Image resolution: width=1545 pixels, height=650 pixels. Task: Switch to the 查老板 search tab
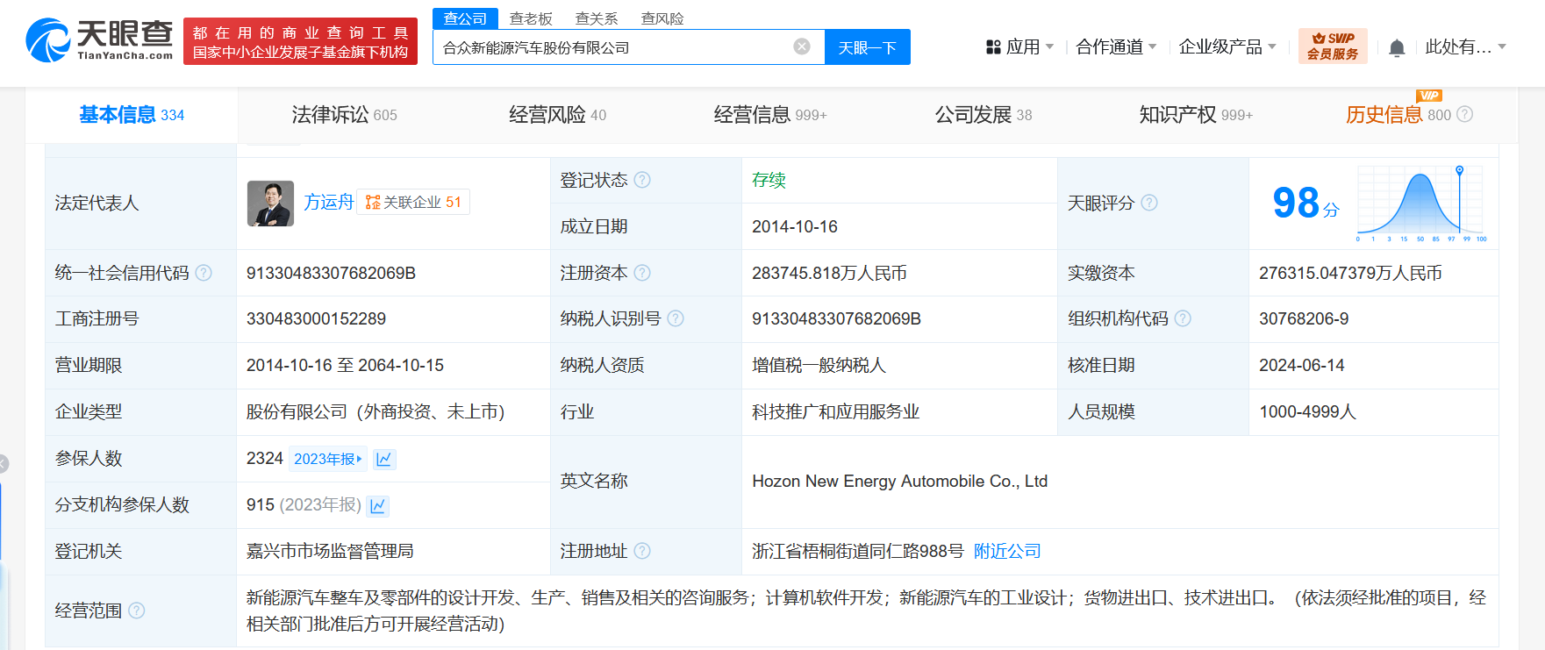(531, 18)
